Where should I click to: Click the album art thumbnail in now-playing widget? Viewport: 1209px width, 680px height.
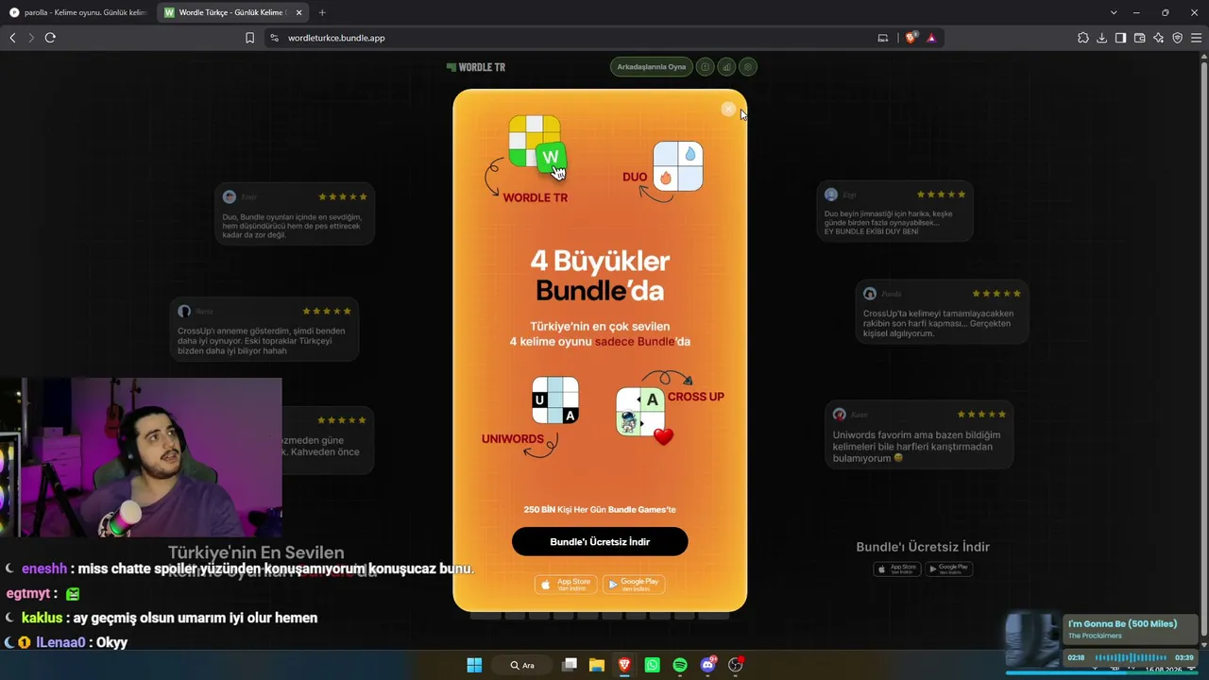[1033, 641]
